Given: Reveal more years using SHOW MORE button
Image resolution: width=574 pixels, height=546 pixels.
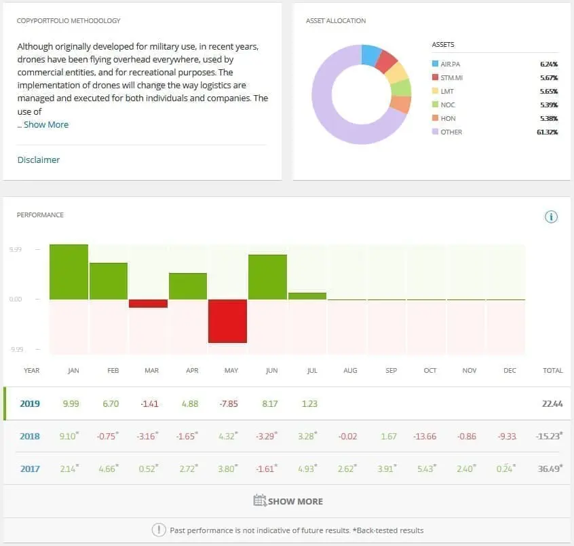Looking at the screenshot, I should [294, 499].
